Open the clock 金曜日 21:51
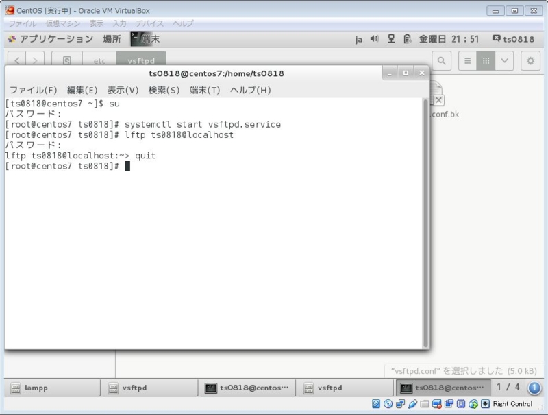Image resolution: width=548 pixels, height=415 pixels. pos(449,39)
